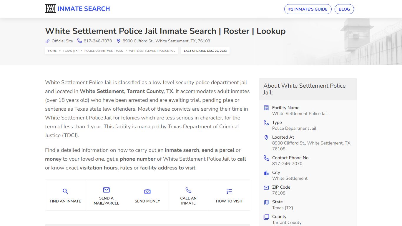Click sidebar heading About White Settlement Police Jail
The height and width of the screenshot is (226, 402).
pyautogui.click(x=305, y=89)
